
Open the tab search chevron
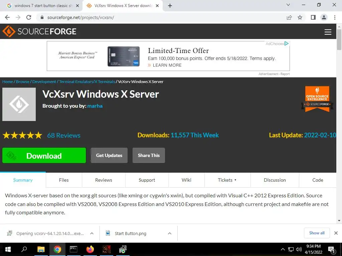tap(288, 5)
